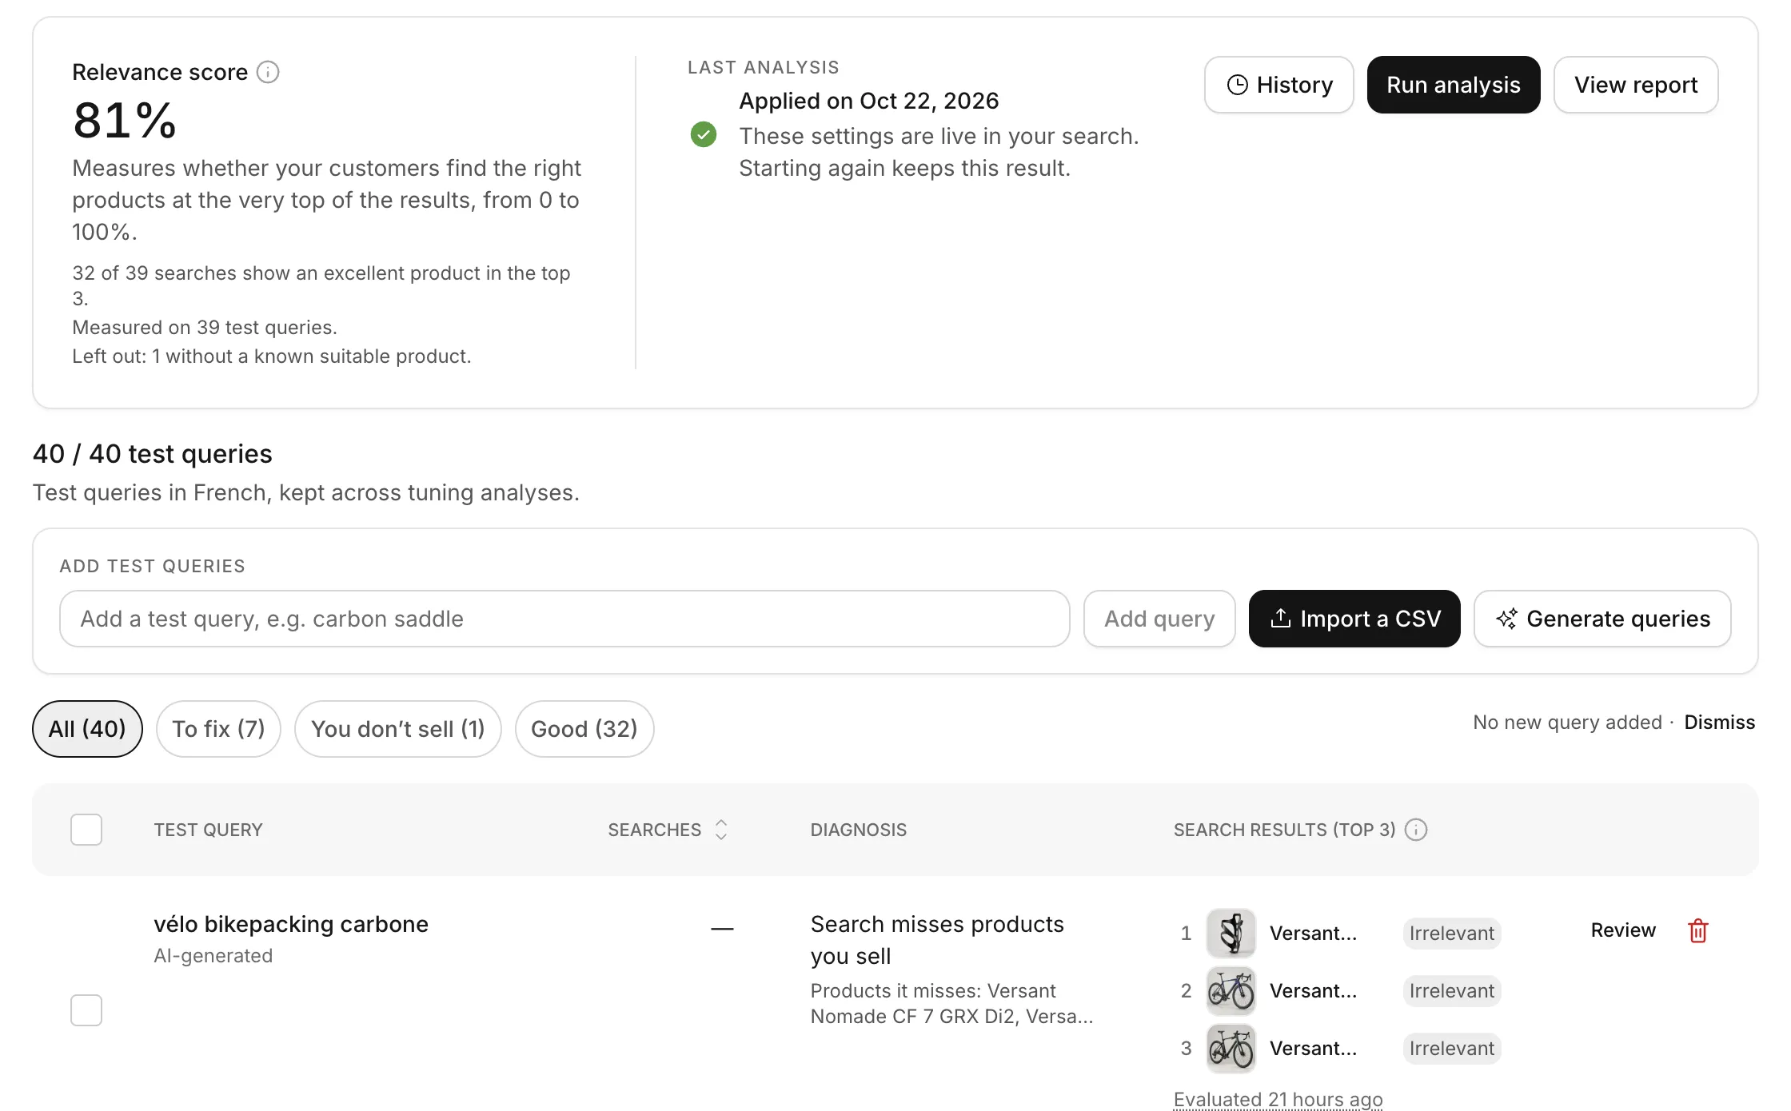Toggle the select-all checkbox in table header

click(x=86, y=830)
